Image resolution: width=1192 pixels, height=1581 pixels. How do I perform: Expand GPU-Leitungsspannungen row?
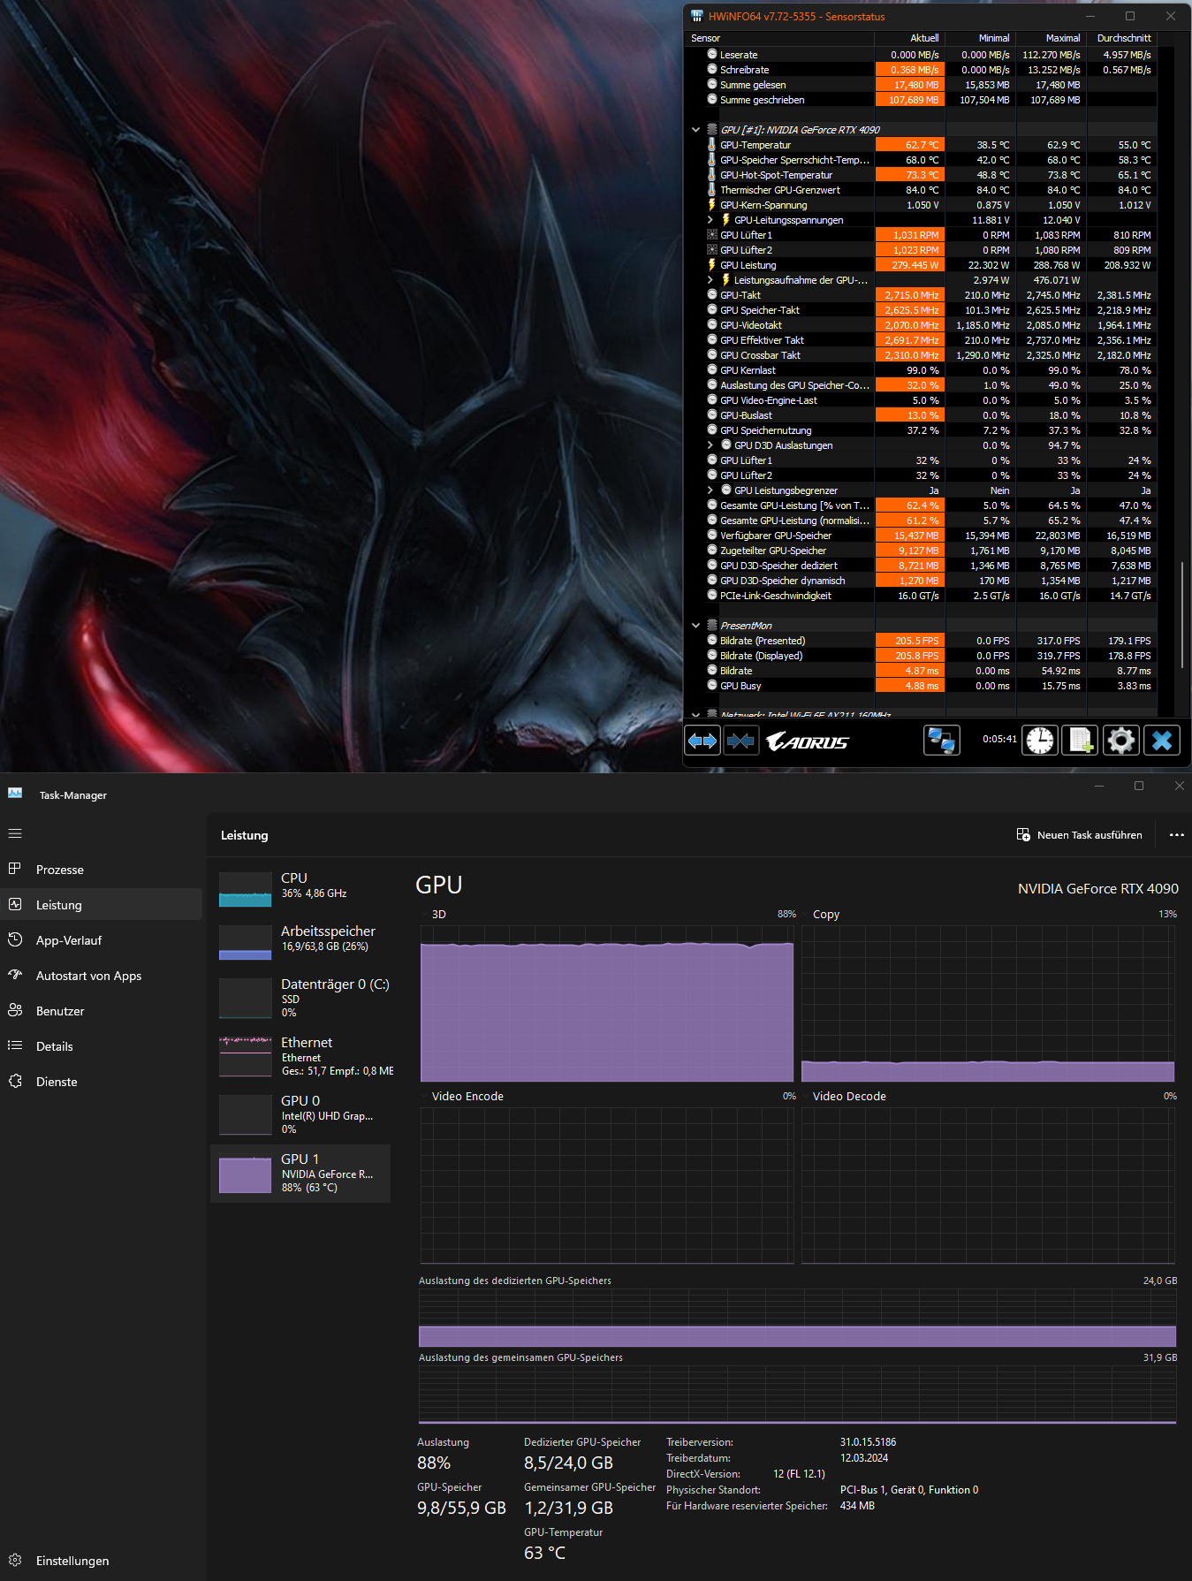[710, 220]
